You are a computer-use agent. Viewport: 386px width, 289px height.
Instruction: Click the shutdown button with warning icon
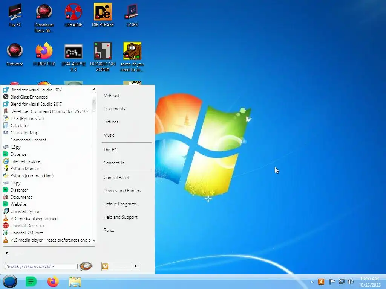click(117, 266)
